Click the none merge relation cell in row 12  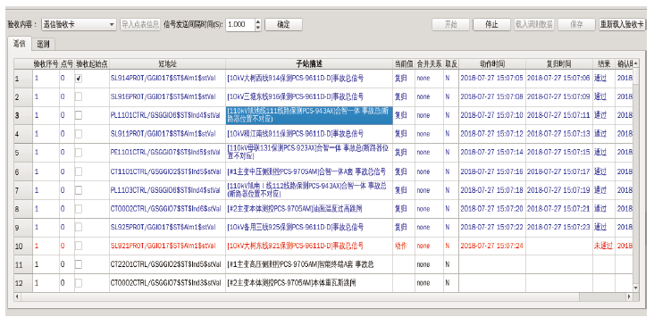pyautogui.click(x=429, y=283)
